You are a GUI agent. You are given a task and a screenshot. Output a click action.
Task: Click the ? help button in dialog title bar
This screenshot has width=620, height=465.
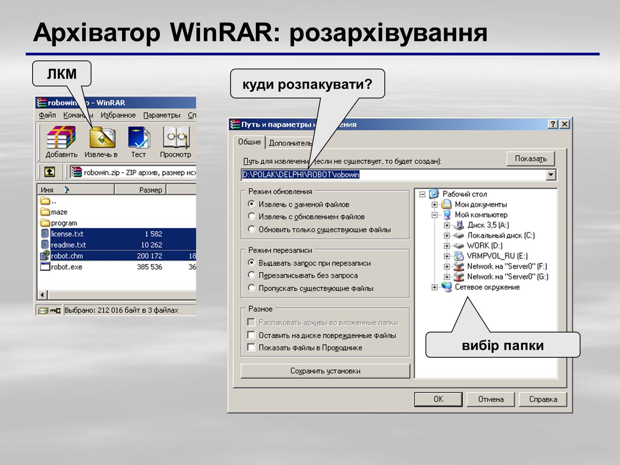tap(553, 124)
